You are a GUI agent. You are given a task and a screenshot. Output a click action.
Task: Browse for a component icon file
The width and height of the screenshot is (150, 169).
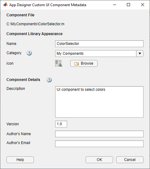(x=84, y=63)
